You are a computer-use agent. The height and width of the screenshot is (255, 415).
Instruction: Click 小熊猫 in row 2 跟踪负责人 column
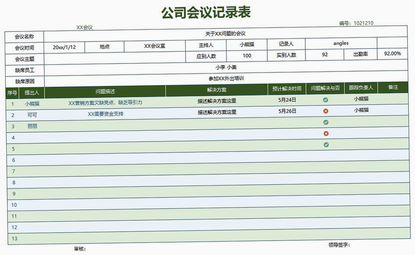tap(361, 110)
